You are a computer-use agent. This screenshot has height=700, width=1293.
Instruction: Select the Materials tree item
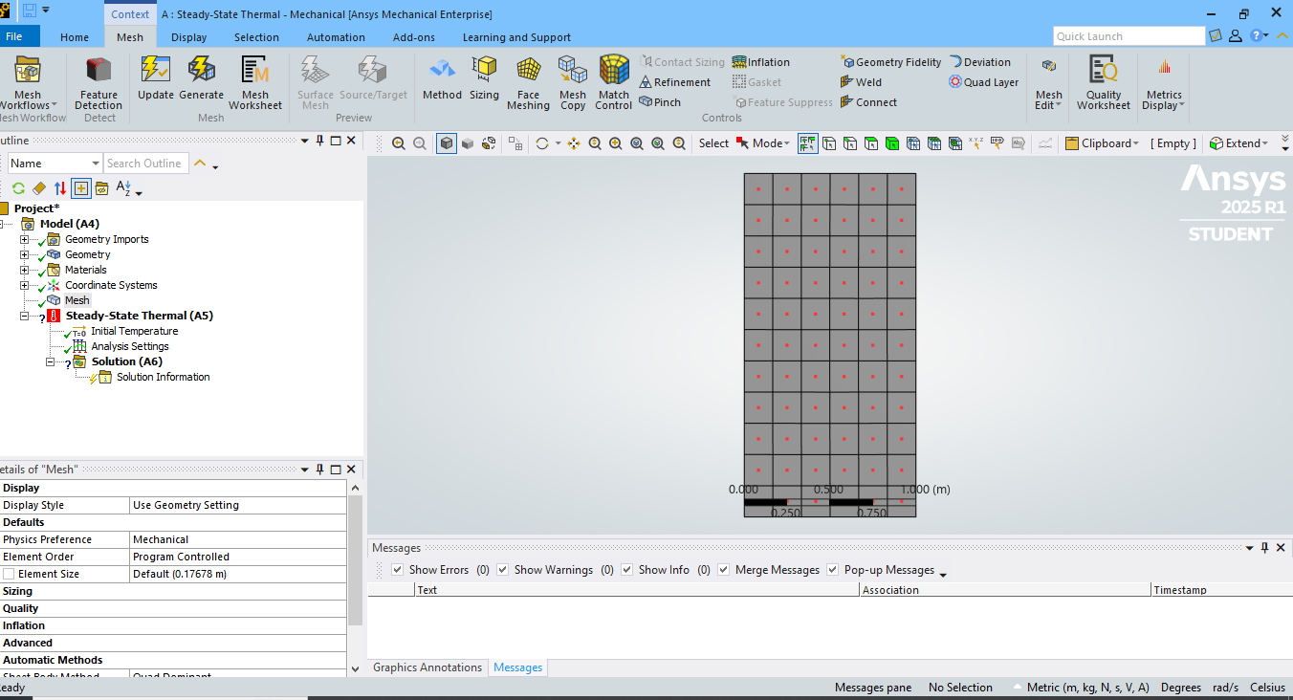click(x=86, y=270)
